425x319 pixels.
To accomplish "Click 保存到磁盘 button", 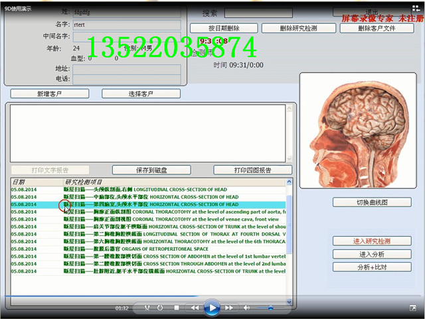I will (x=151, y=170).
